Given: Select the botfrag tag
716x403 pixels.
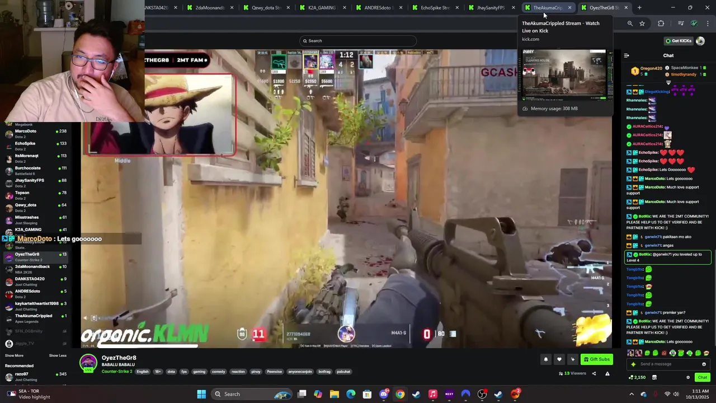Looking at the screenshot, I should [x=324, y=372].
